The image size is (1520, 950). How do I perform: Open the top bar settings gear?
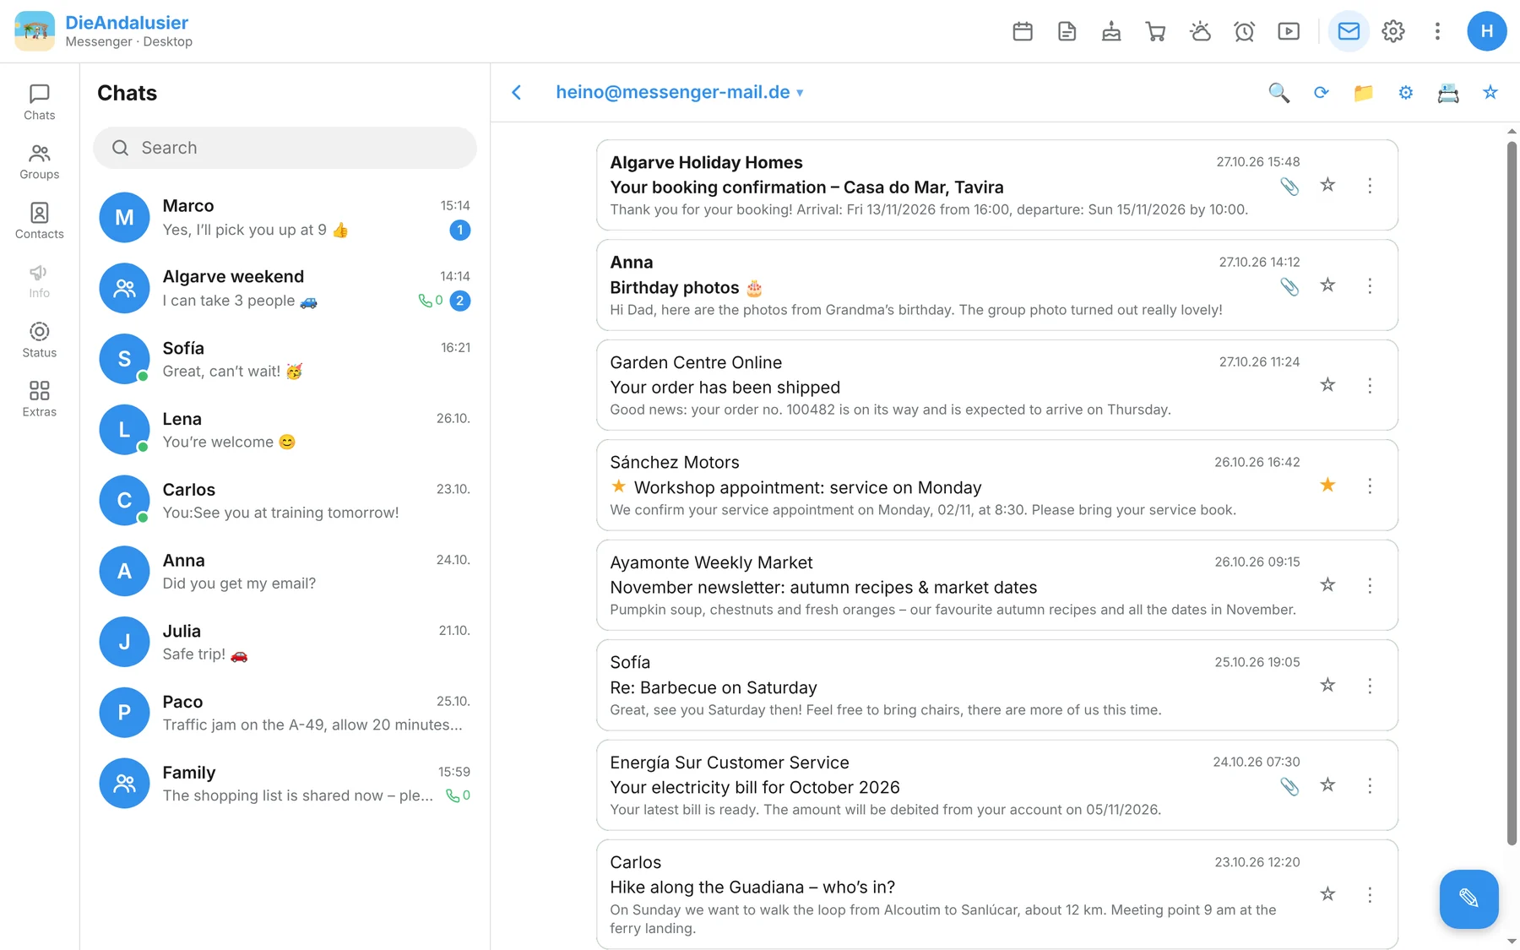tap(1393, 31)
